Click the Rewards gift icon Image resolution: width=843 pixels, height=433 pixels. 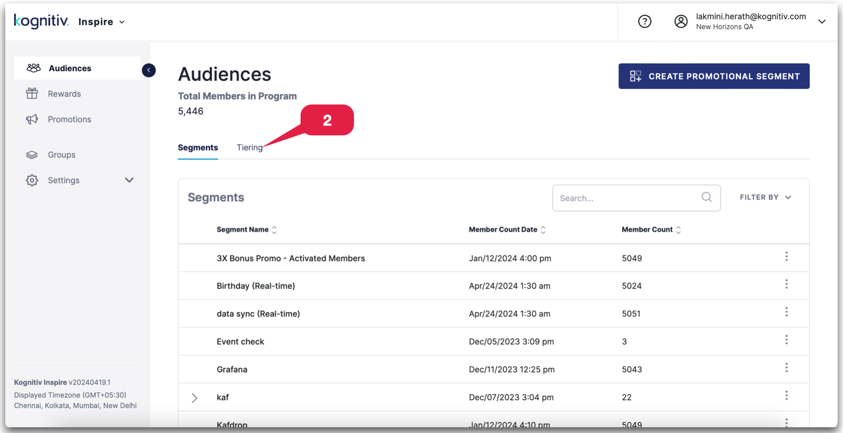click(32, 93)
